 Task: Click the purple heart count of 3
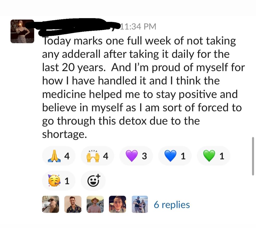tap(144, 156)
